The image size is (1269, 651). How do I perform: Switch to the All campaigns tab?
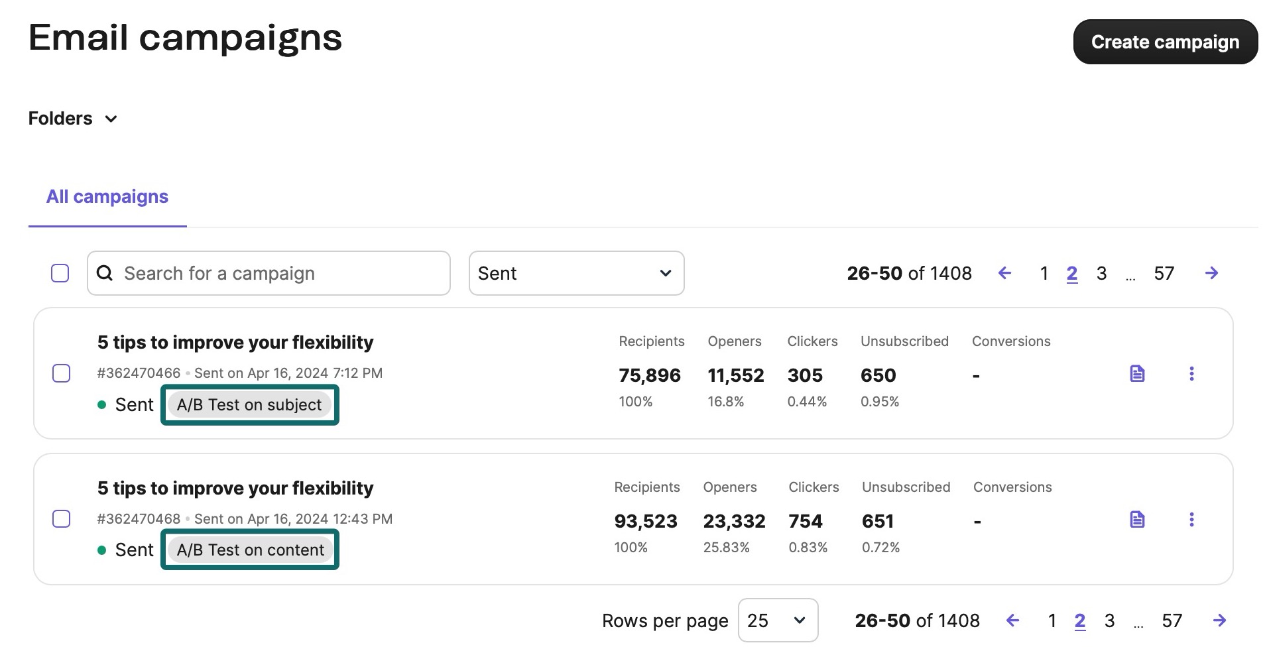[107, 197]
